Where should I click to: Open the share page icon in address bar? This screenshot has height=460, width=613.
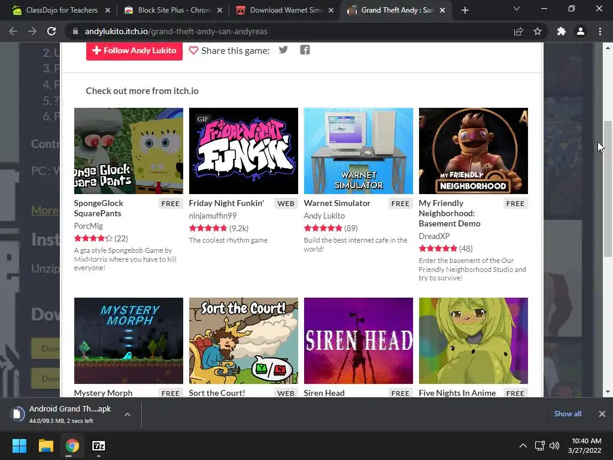coord(518,31)
